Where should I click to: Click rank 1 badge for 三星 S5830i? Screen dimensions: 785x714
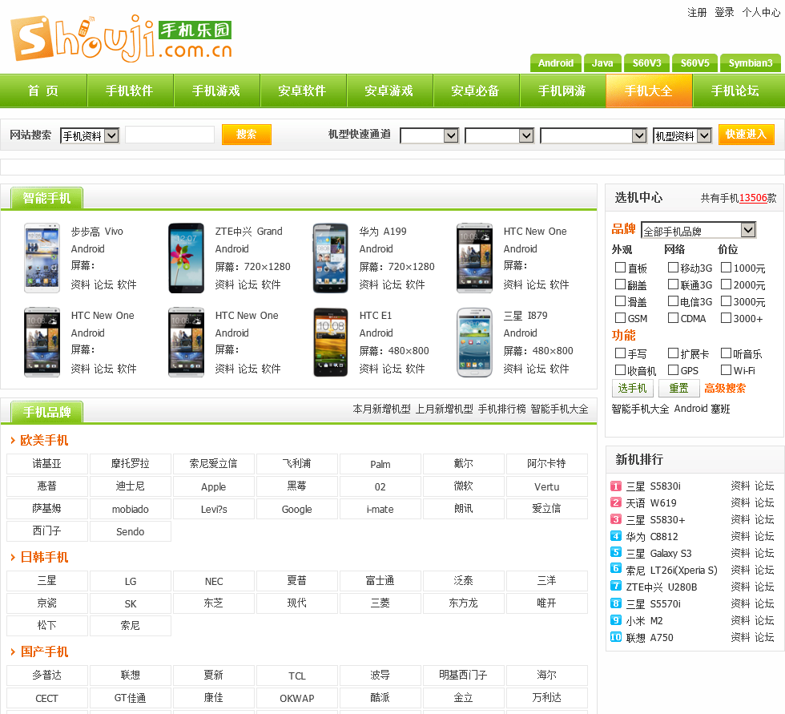[x=616, y=486]
